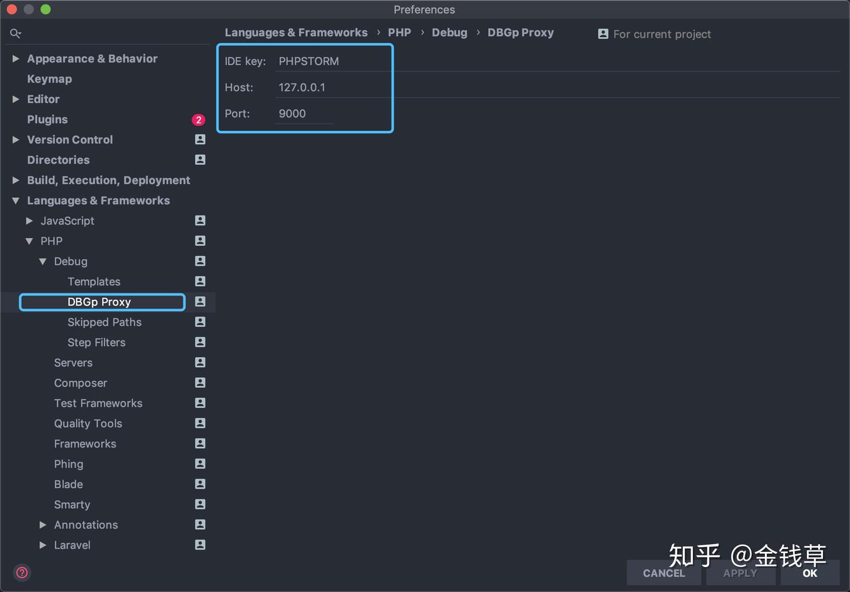The image size is (850, 592).
Task: Collapse the Debug tree node arrow
Action: click(43, 261)
